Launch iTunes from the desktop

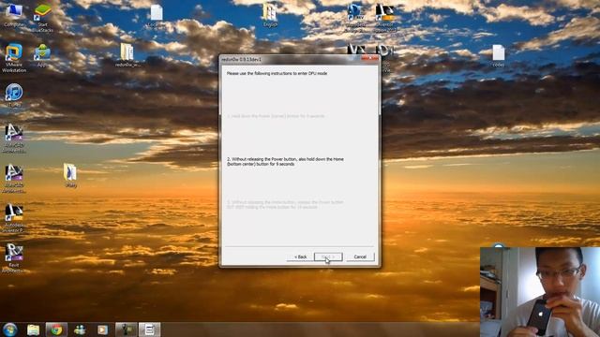point(14,95)
